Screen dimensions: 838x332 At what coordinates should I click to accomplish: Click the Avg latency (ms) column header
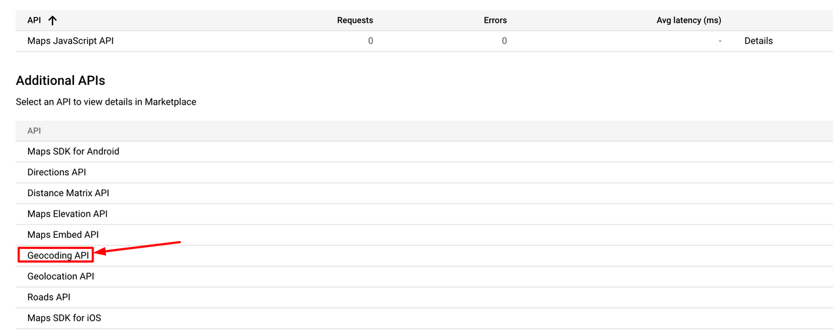click(x=689, y=20)
